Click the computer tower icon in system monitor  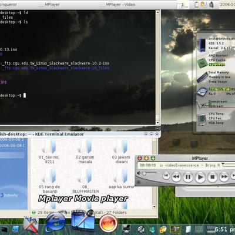click(202, 45)
